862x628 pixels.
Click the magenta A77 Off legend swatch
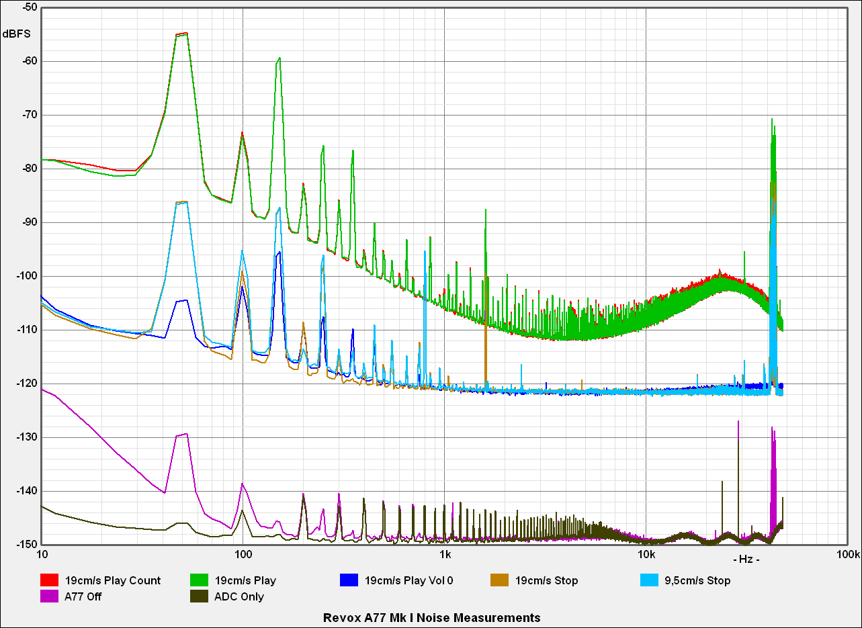tap(50, 596)
